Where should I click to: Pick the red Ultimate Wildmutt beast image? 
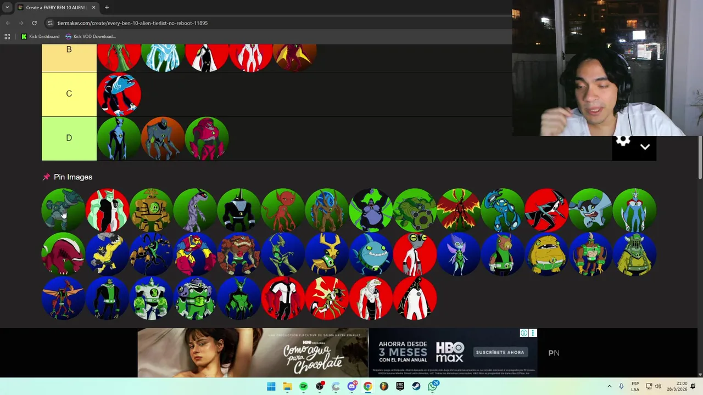pos(63,253)
